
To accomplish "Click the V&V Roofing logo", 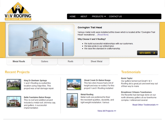I will (x=18, y=11).
